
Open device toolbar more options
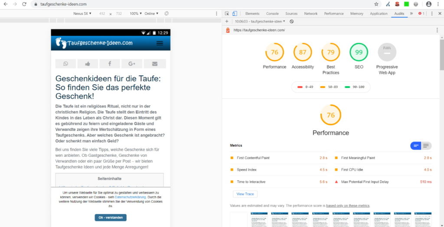[217, 13]
